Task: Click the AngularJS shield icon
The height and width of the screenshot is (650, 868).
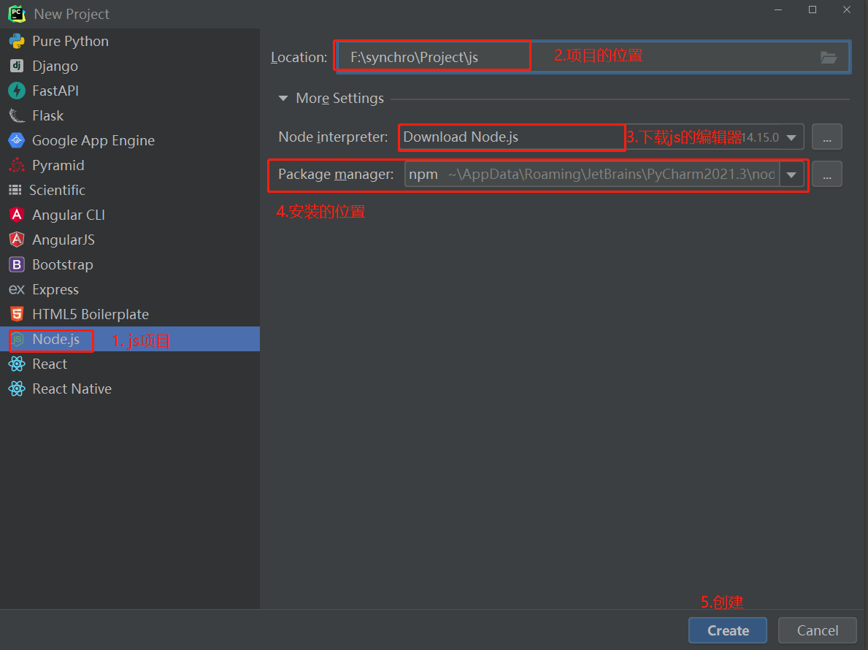Action: (17, 240)
